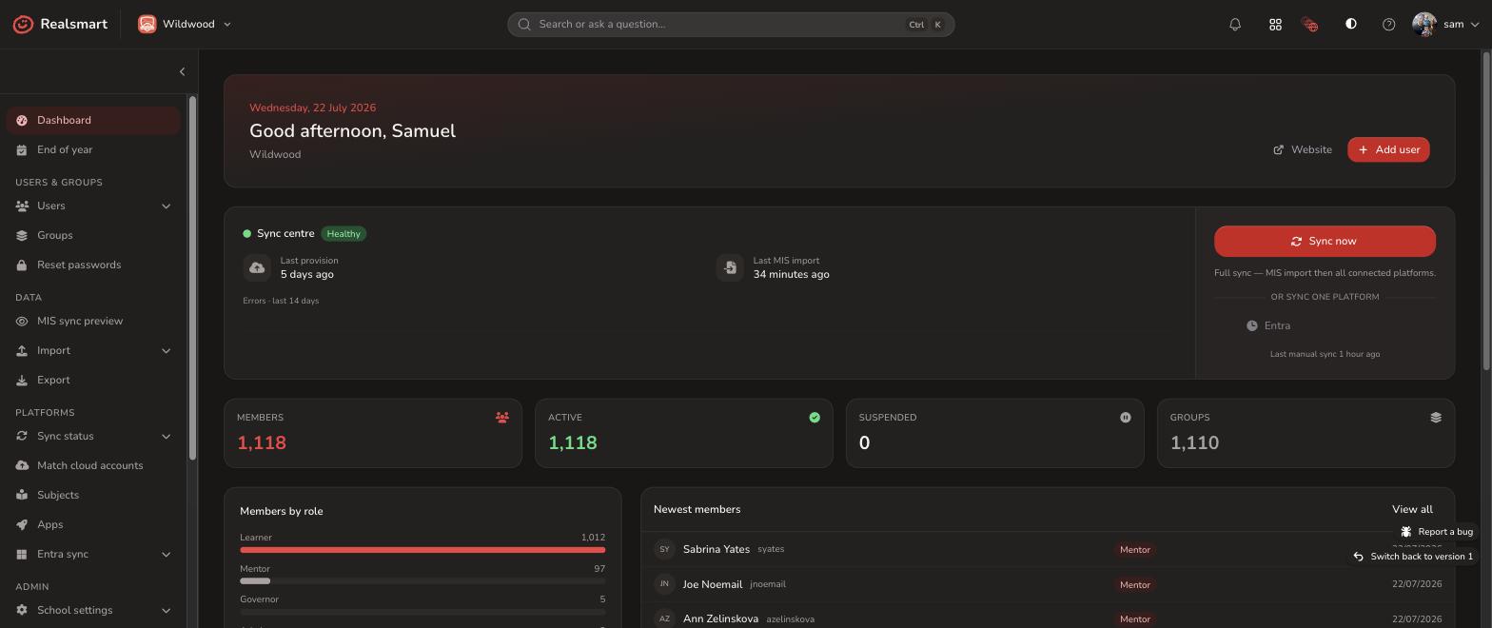Image resolution: width=1492 pixels, height=628 pixels.
Task: Click the Apps rocket icon
Action: [22, 524]
